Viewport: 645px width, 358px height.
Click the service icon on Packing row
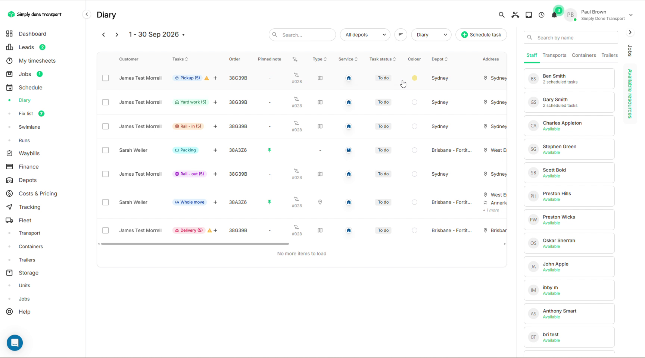coord(349,150)
